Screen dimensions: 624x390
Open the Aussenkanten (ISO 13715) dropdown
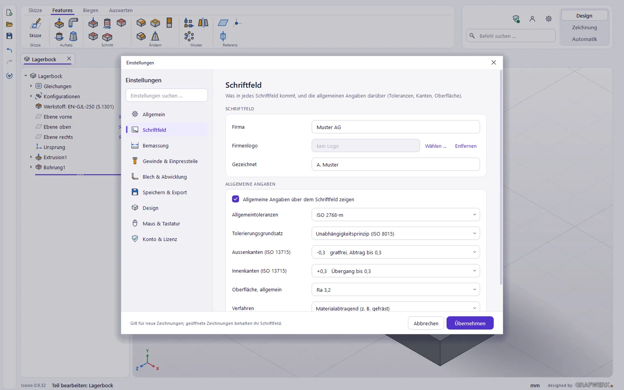(395, 252)
